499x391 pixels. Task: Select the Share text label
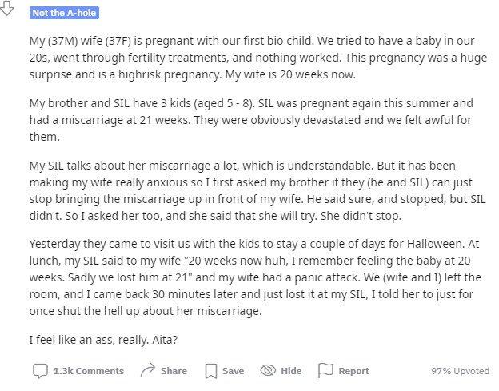174,371
